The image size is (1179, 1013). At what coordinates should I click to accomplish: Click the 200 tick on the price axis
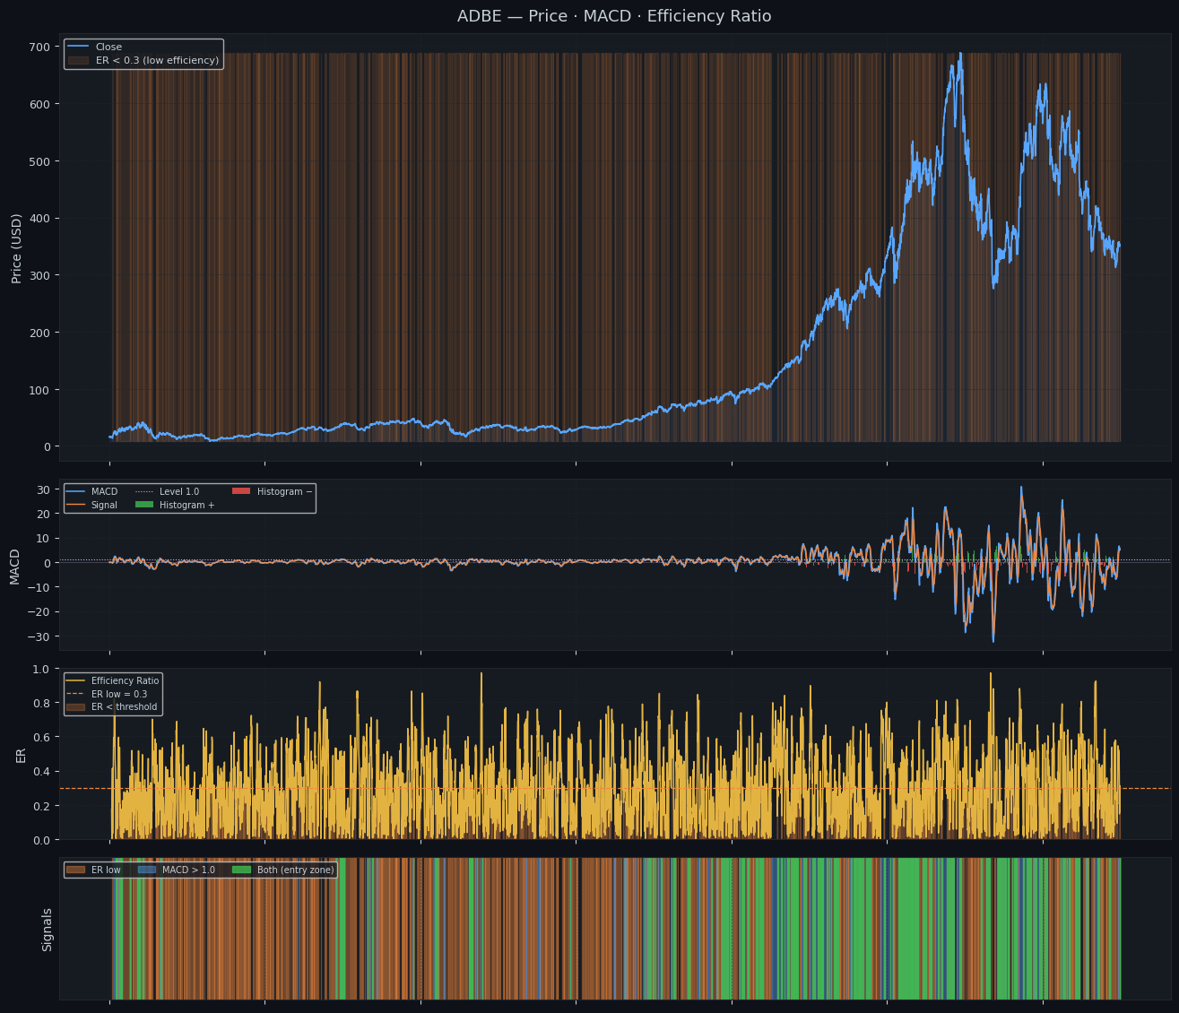point(40,333)
